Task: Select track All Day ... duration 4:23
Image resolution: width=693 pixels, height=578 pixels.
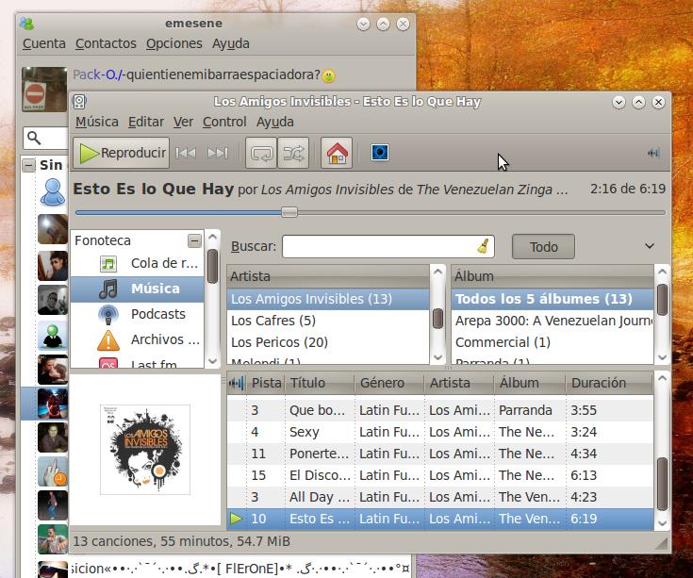Action: 440,497
